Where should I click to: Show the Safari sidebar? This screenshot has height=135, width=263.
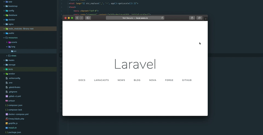pos(88,18)
